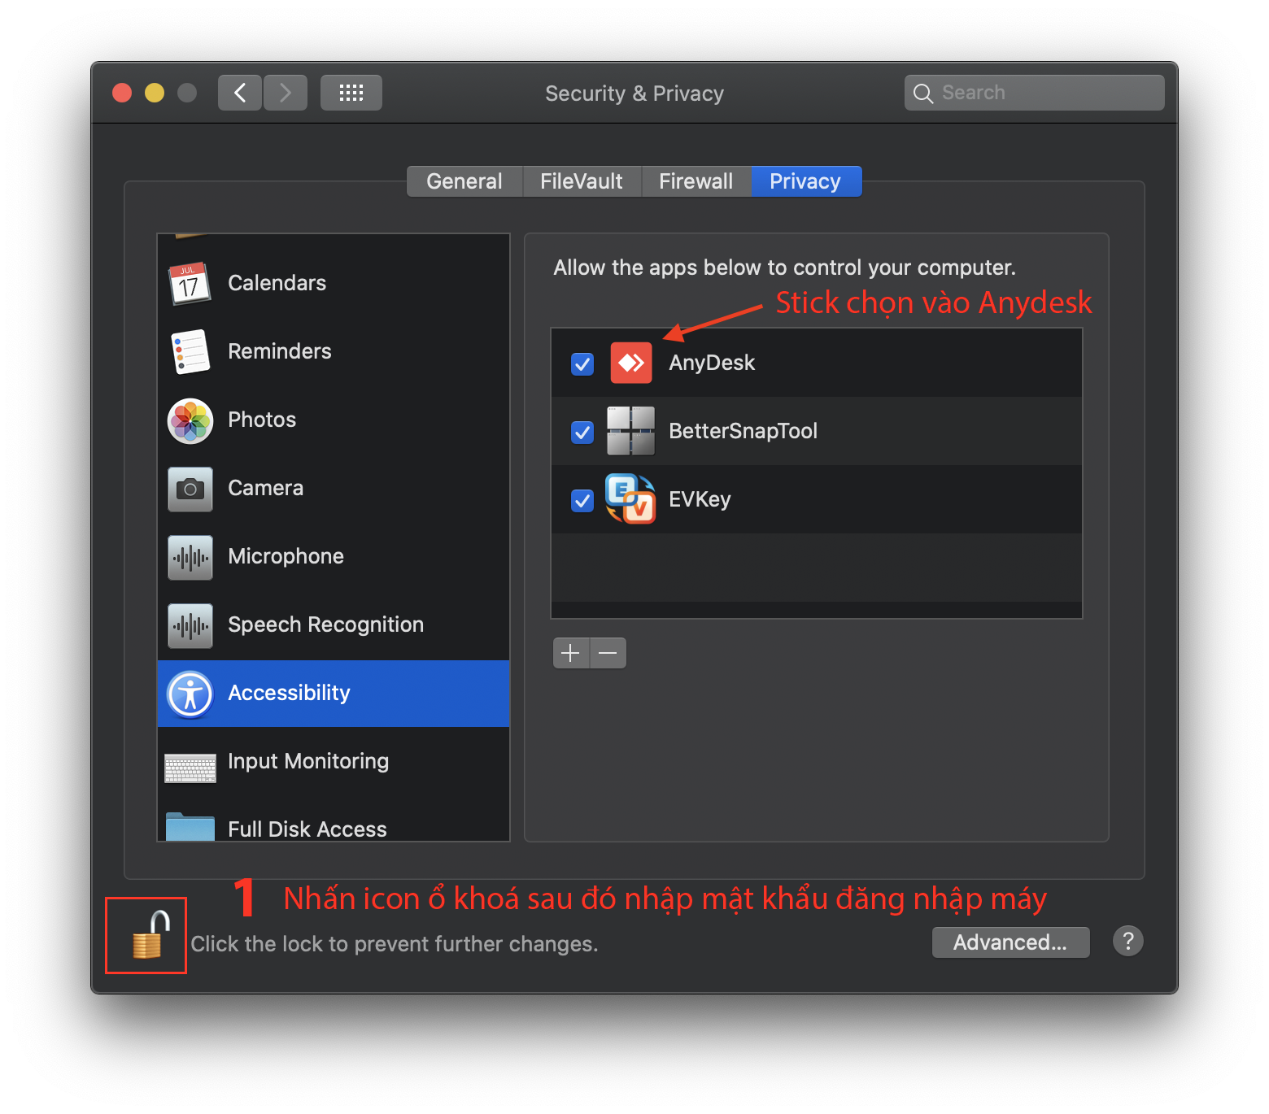The width and height of the screenshot is (1269, 1114).
Task: Choose the Camera privacy category
Action: point(265,489)
